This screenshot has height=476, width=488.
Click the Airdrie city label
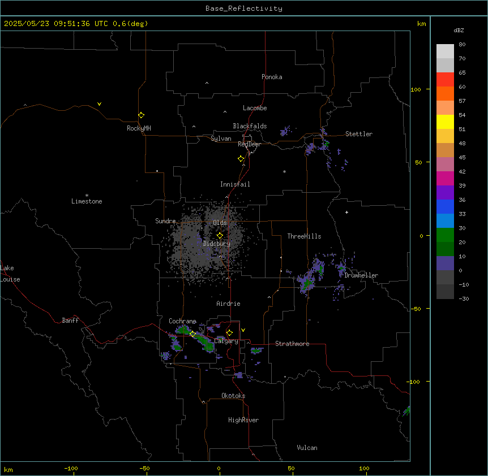coord(228,304)
